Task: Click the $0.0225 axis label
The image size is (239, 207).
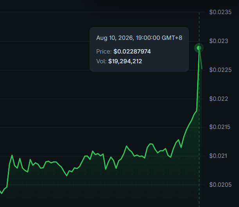Action: 220,70
